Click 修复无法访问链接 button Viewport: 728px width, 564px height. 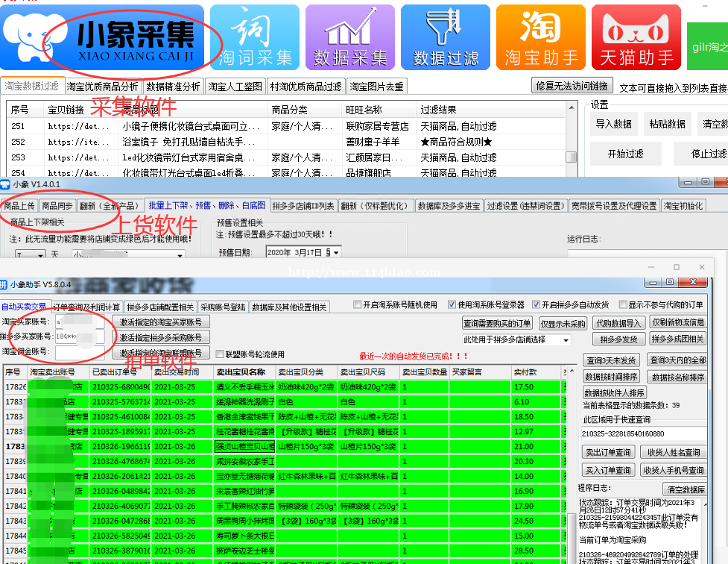[x=572, y=86]
